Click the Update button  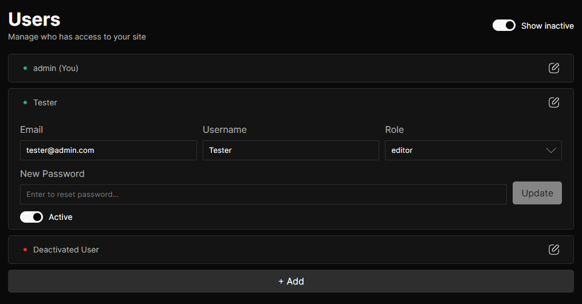[537, 193]
